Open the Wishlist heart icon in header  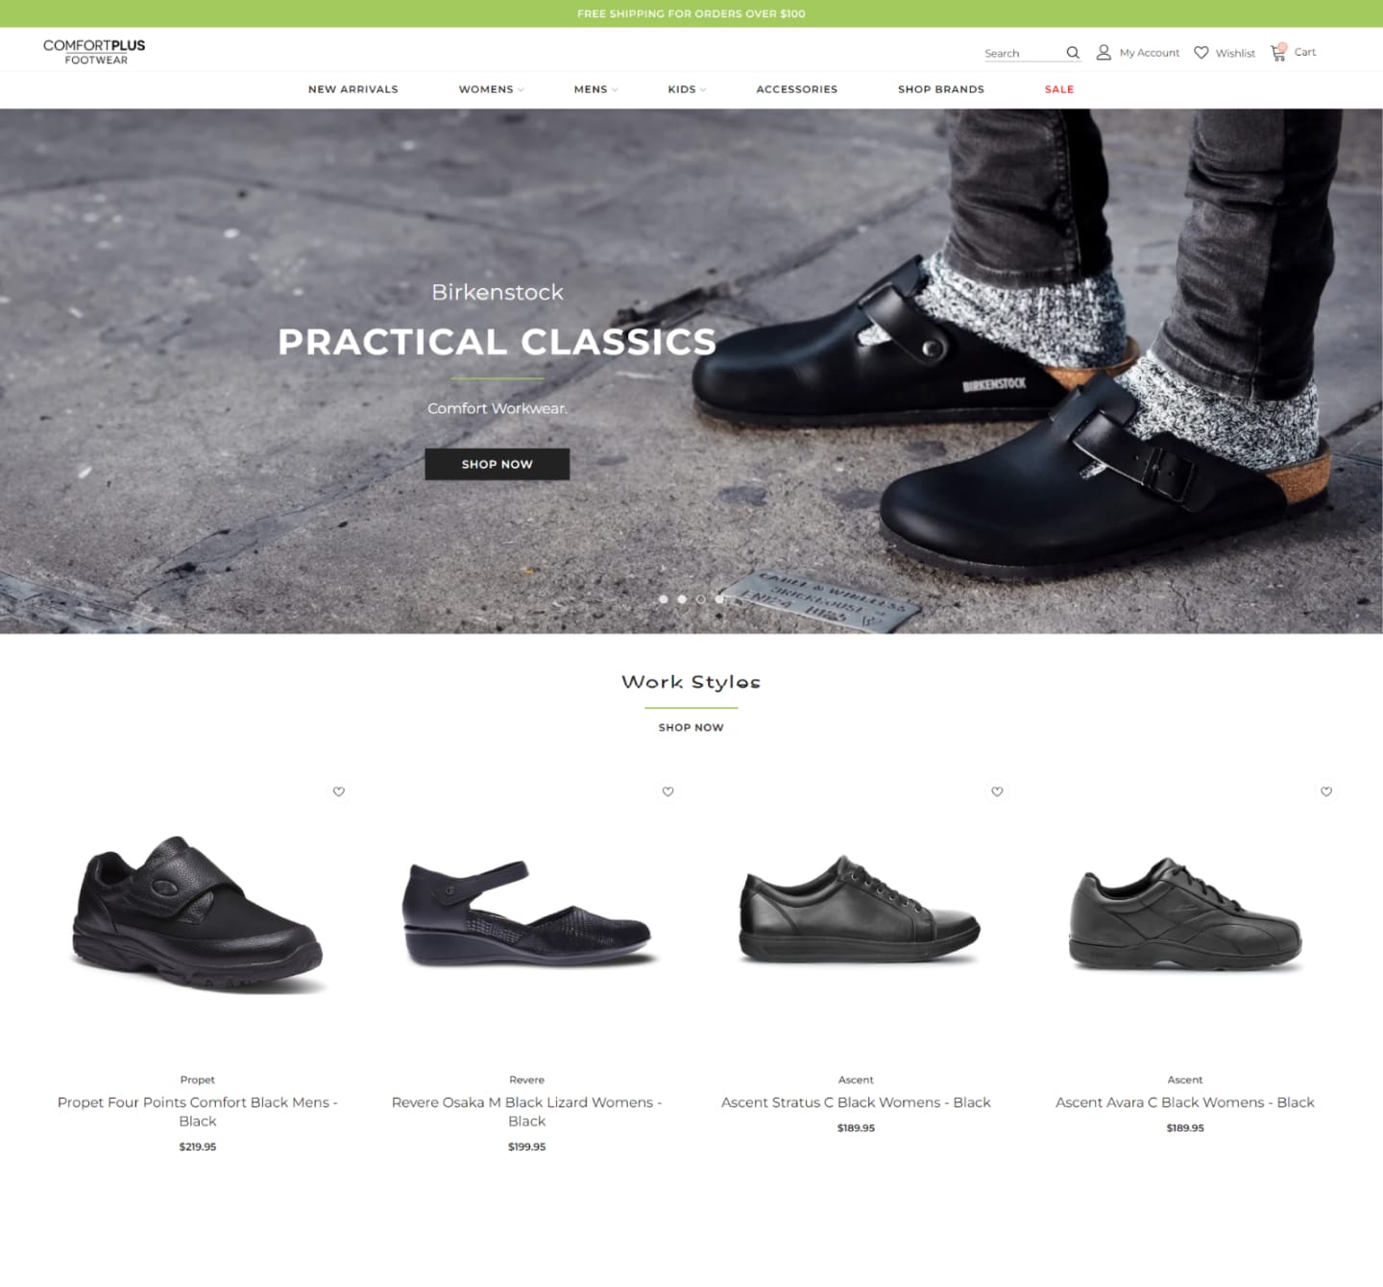1201,53
